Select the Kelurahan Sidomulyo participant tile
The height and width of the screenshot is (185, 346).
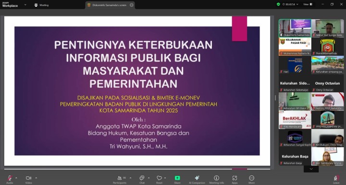[295, 83]
